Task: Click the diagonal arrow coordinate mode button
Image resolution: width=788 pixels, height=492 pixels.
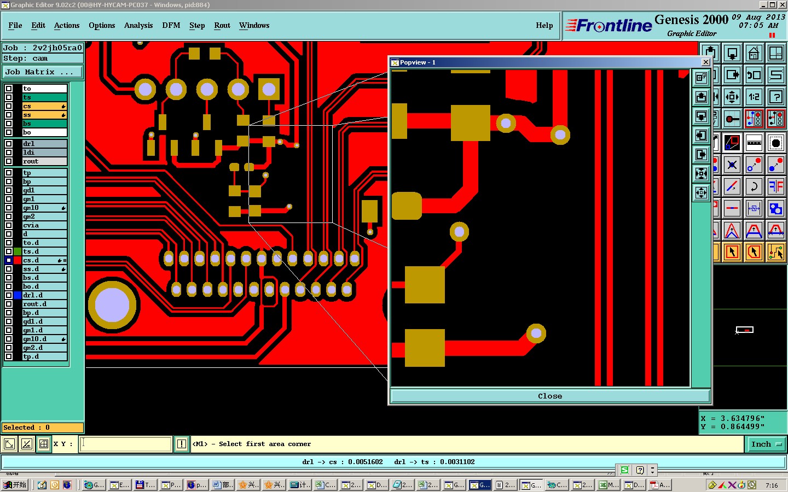Action: pyautogui.click(x=9, y=444)
